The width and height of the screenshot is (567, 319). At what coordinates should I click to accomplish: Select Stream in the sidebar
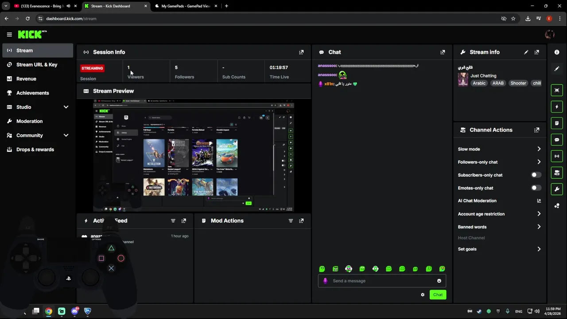click(38, 51)
